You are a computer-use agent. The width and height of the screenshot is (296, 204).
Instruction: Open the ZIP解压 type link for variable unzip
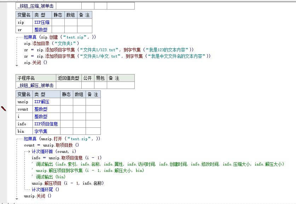tap(42, 102)
